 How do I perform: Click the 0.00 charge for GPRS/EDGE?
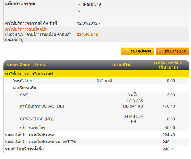(171, 119)
